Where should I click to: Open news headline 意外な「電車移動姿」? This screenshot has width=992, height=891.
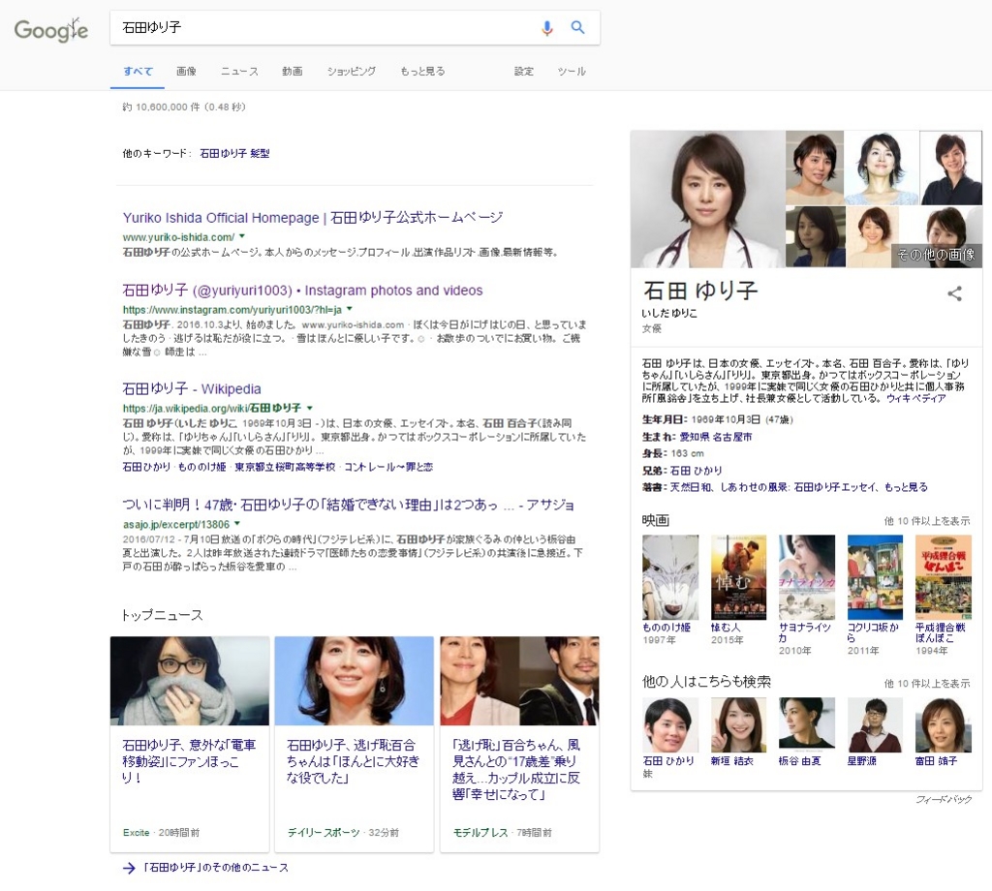189,761
